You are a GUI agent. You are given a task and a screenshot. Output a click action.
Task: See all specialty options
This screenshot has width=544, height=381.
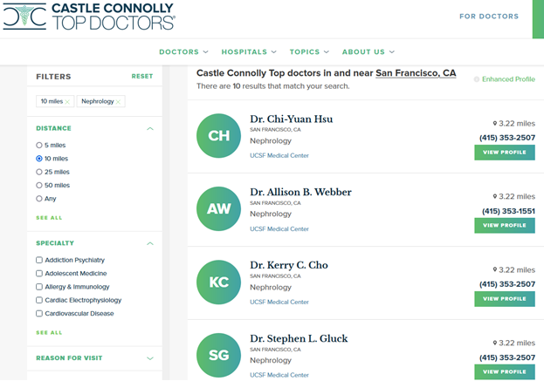pos(49,332)
